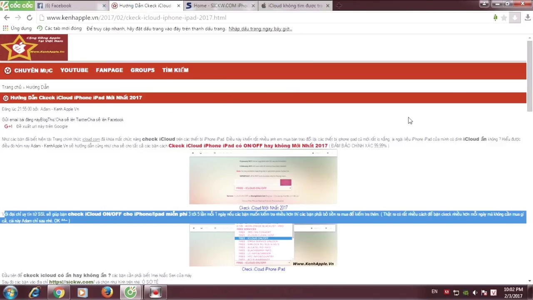Viewport: 533px width, 300px height.
Task: Click the greyed download button in toolbar
Action: click(515, 17)
